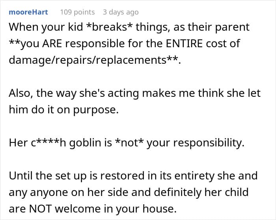Open the mooreHart user profile link
Viewport: 276px width, 220px height.
pyautogui.click(x=28, y=12)
